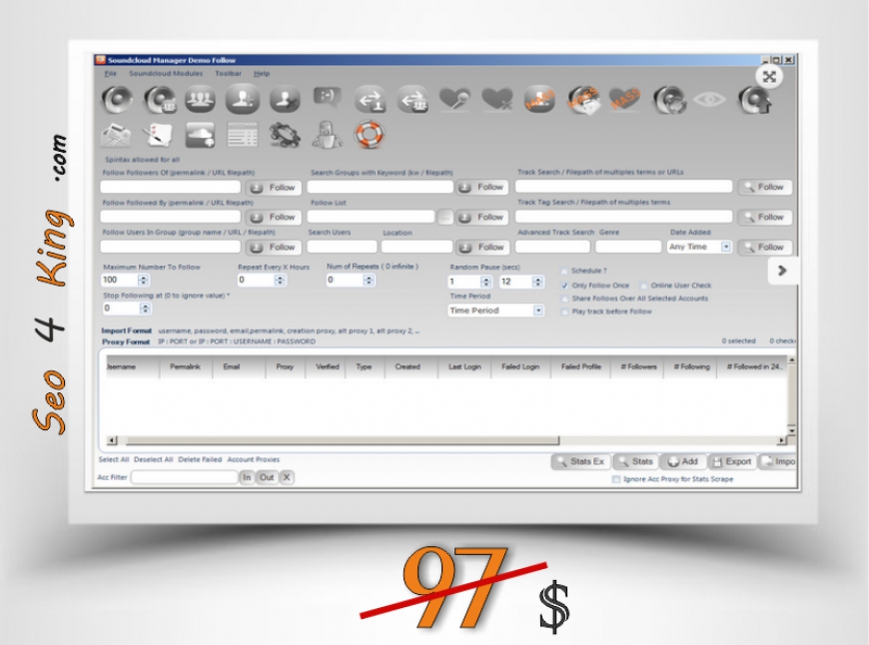This screenshot has height=645, width=869.
Task: Click the Permalink column header
Action: click(185, 366)
